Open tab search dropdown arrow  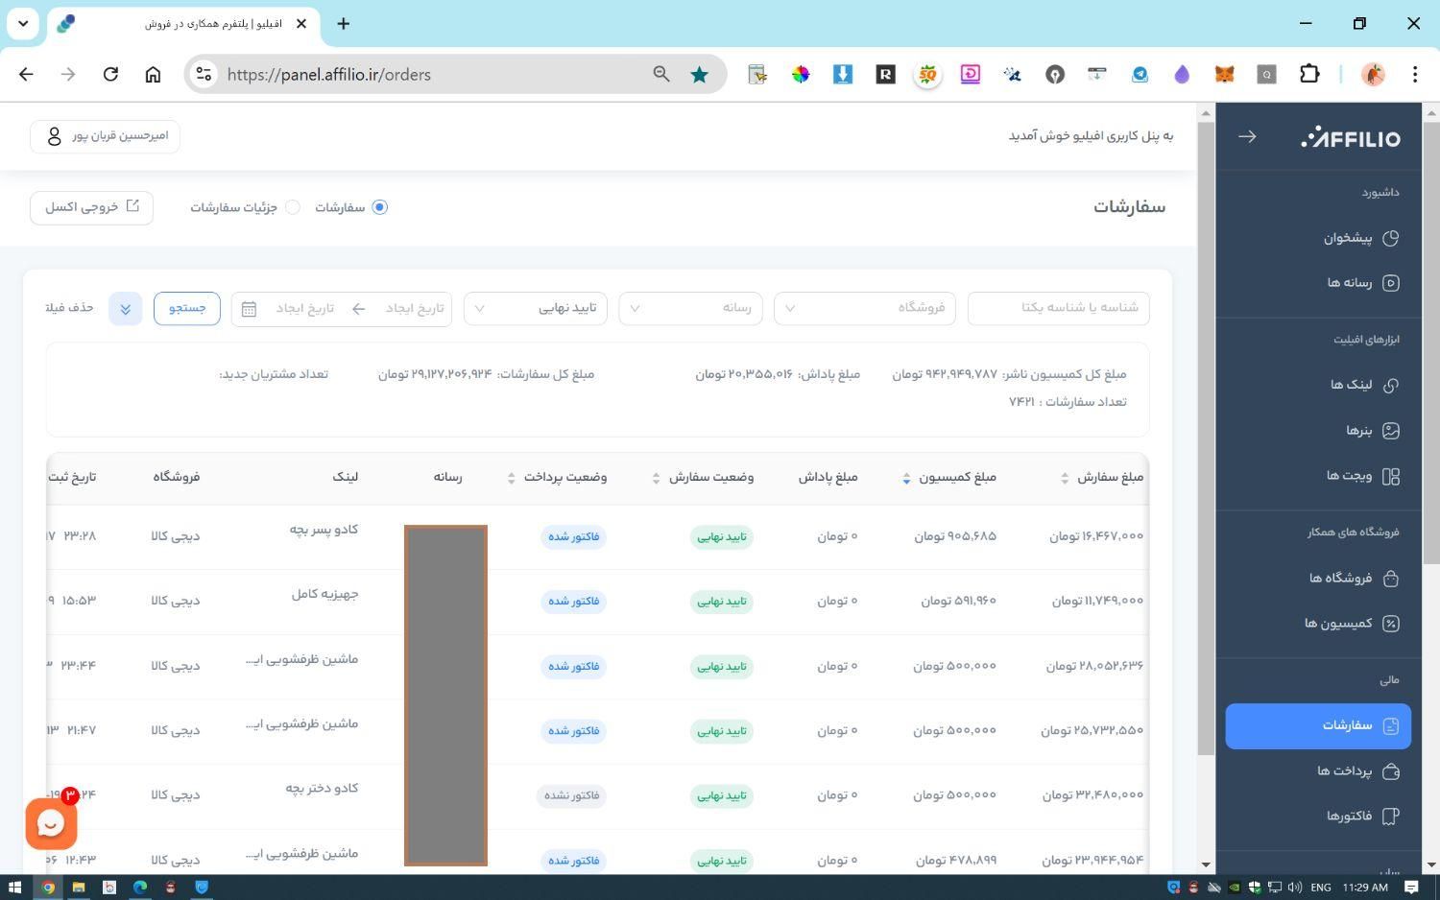tap(23, 23)
